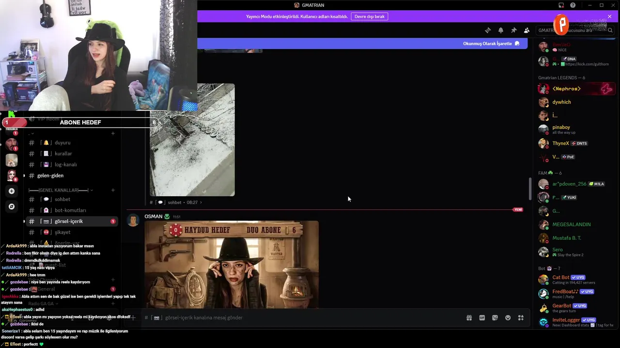This screenshot has height=348, width=620.
Task: Dismiss the Streamer Mode purple banner
Action: tap(610, 16)
